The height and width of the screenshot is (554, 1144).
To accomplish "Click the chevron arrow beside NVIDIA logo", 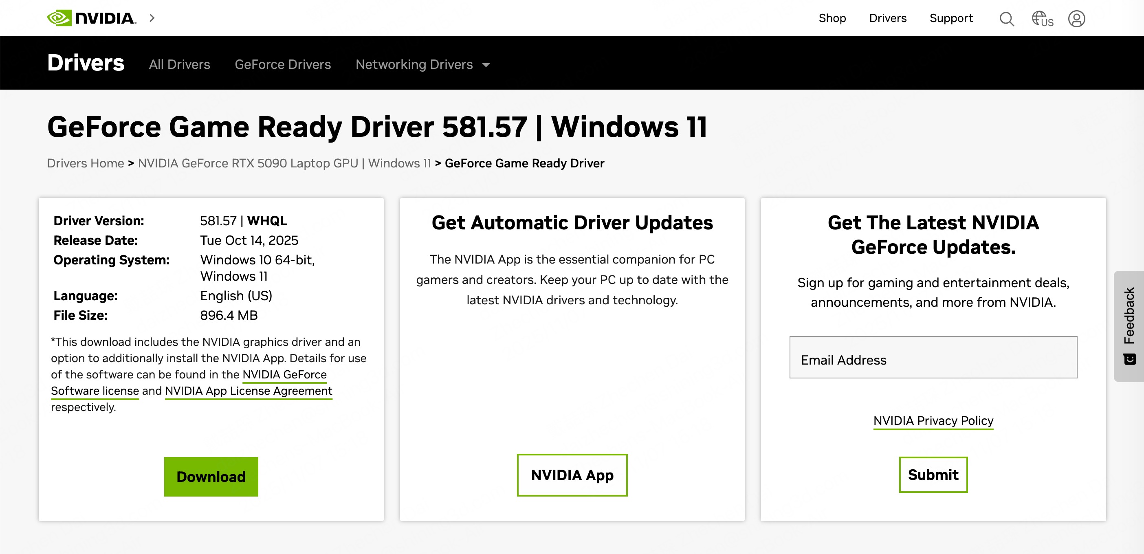I will (x=152, y=18).
